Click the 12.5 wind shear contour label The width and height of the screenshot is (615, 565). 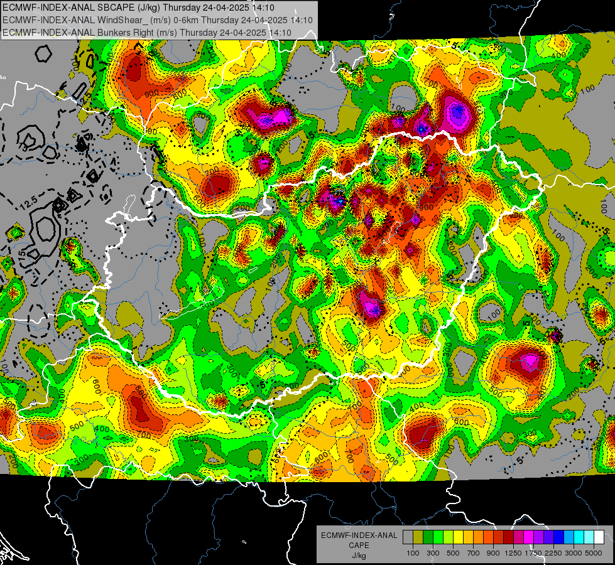point(29,202)
